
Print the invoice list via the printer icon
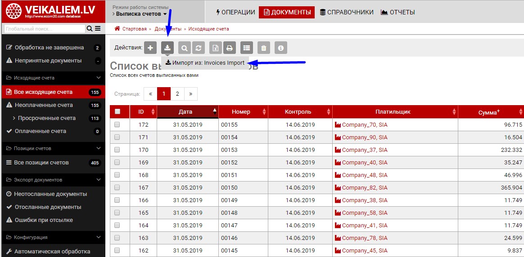pos(230,48)
